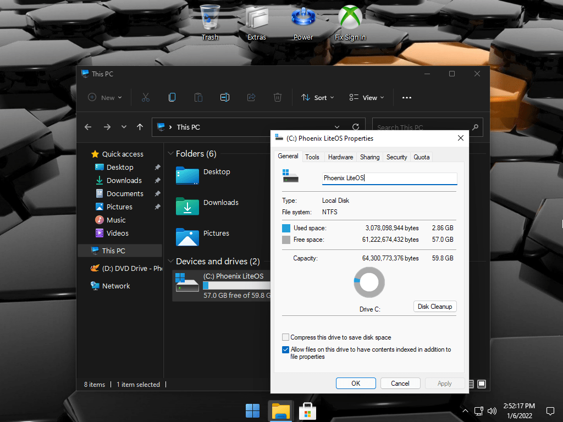Select the General tab
This screenshot has height=422, width=563.
tap(288, 156)
